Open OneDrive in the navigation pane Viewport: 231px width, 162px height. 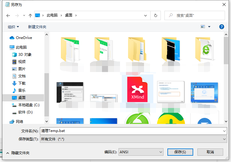pyautogui.click(x=24, y=38)
